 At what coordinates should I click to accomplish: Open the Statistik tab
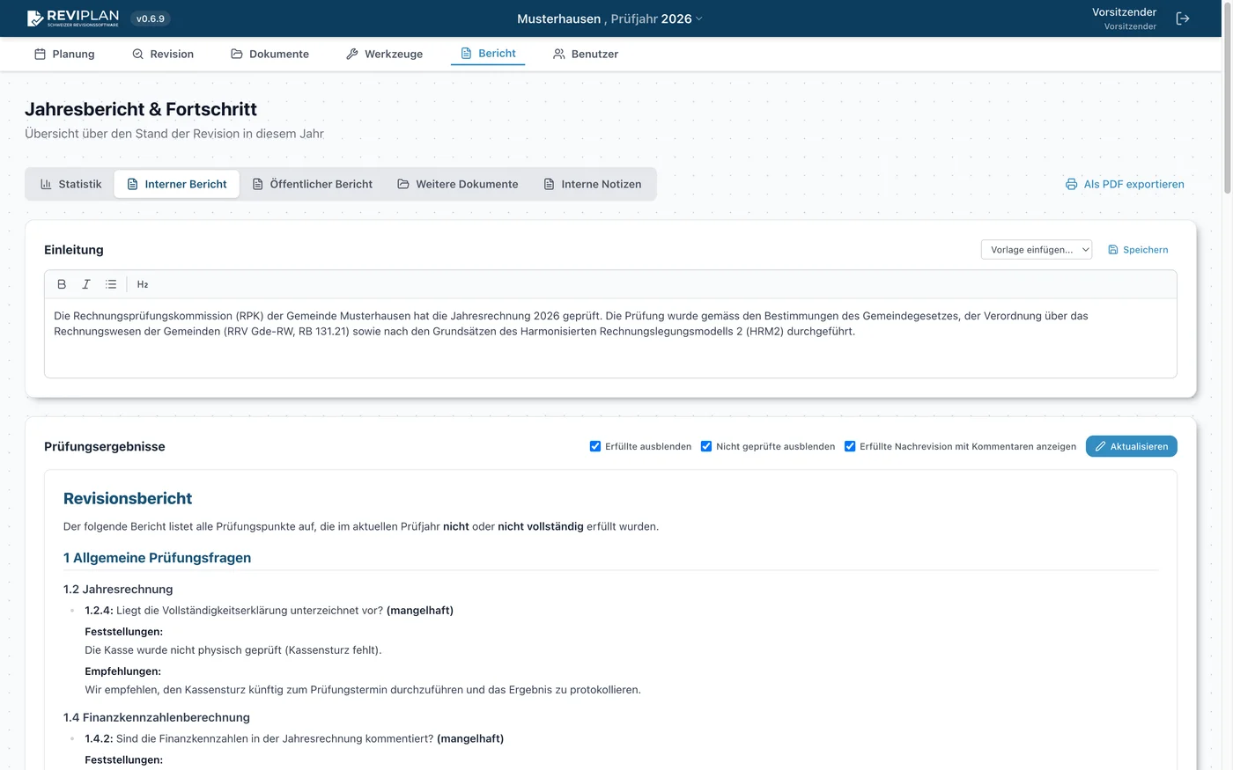click(70, 184)
